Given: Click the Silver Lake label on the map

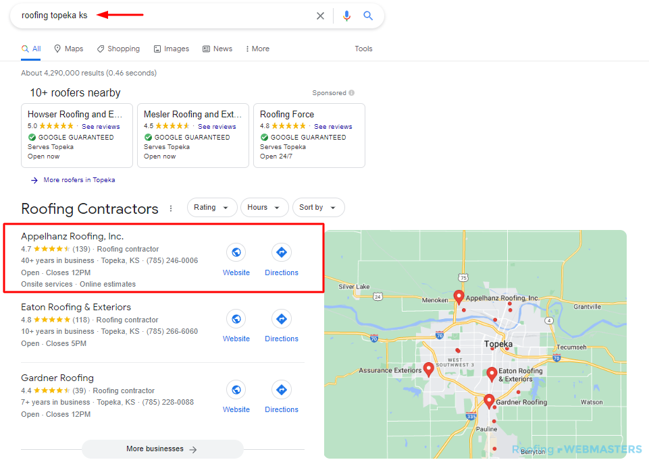Looking at the screenshot, I should click(x=354, y=287).
